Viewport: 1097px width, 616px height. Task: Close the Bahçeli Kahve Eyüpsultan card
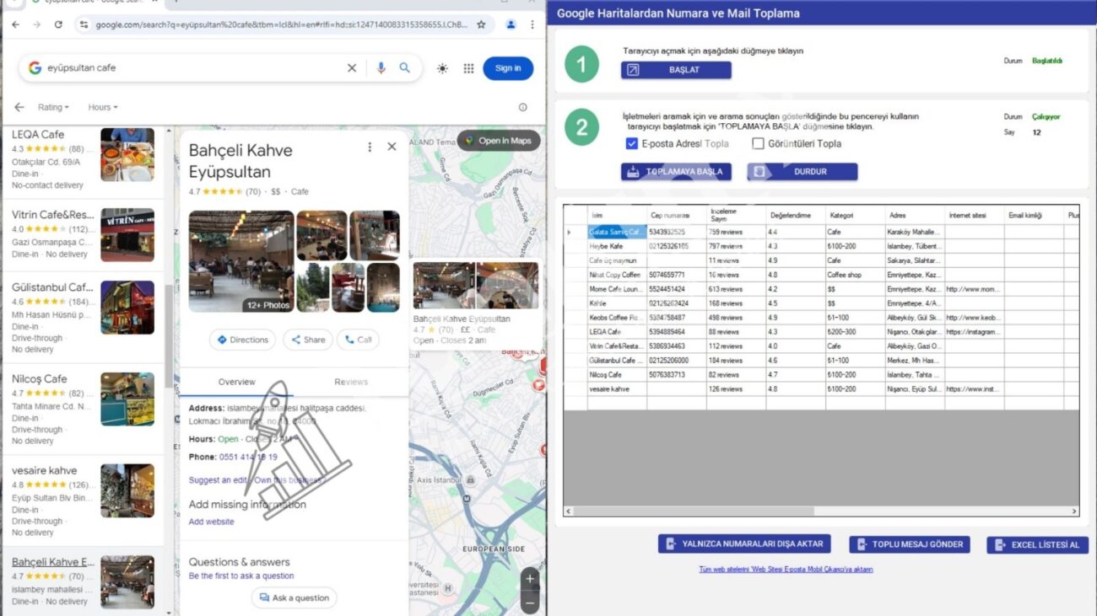point(392,147)
